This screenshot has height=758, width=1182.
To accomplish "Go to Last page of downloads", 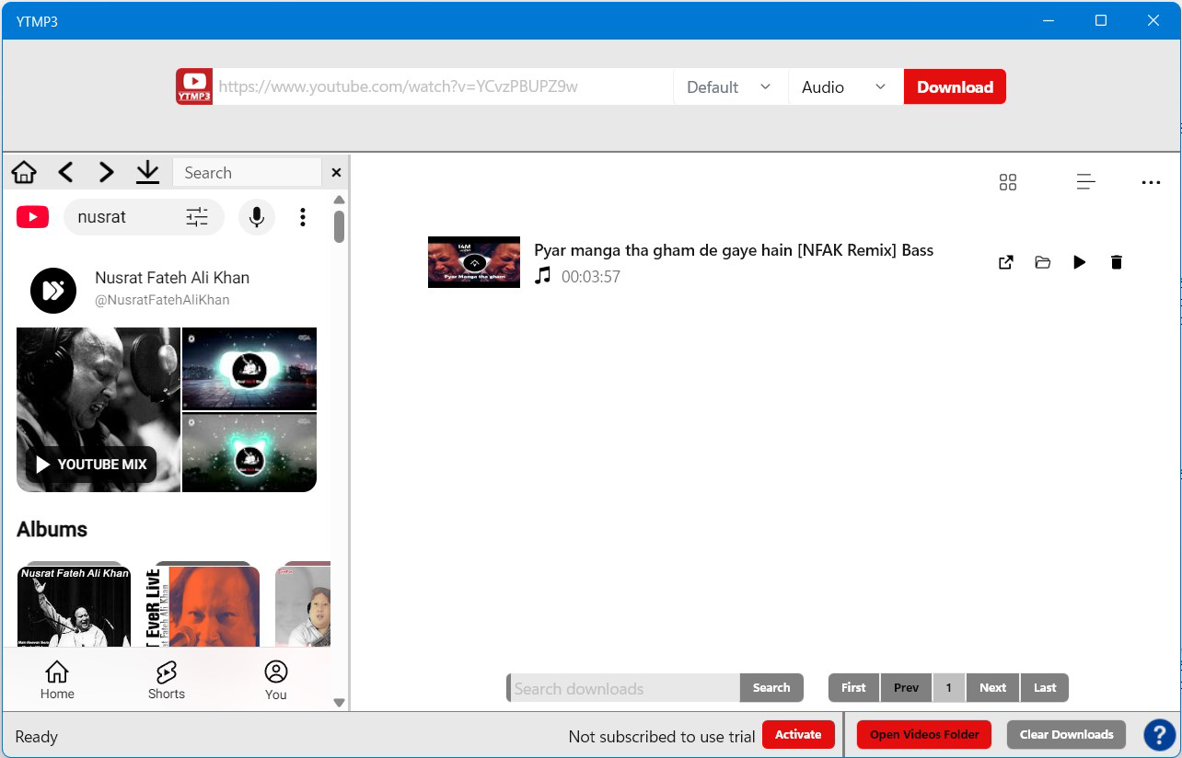I will coord(1045,687).
